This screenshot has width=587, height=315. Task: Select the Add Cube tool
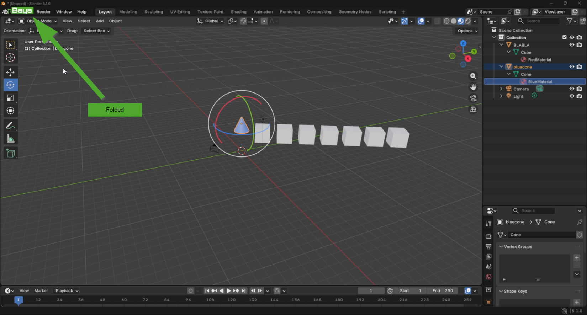pyautogui.click(x=10, y=153)
